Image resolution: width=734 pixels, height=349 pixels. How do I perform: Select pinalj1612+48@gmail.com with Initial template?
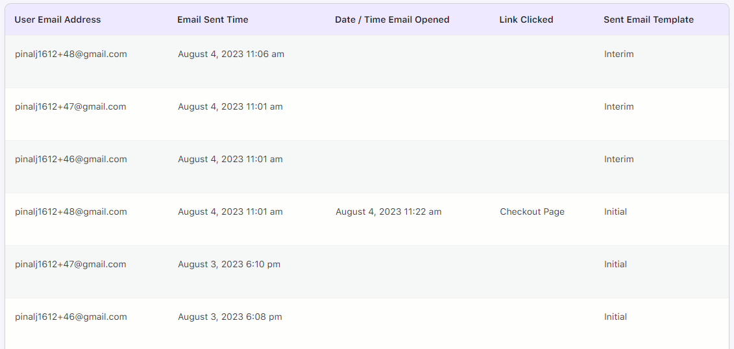pos(71,212)
